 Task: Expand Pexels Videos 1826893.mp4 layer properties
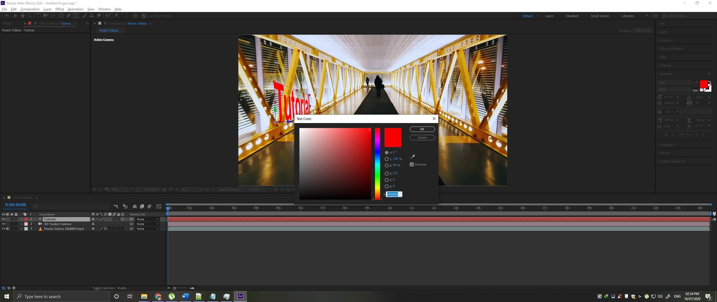click(x=22, y=229)
